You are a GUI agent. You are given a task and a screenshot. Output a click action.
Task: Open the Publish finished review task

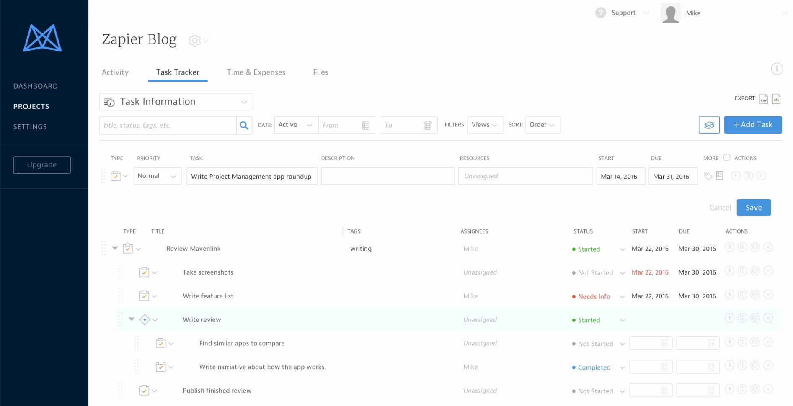217,391
